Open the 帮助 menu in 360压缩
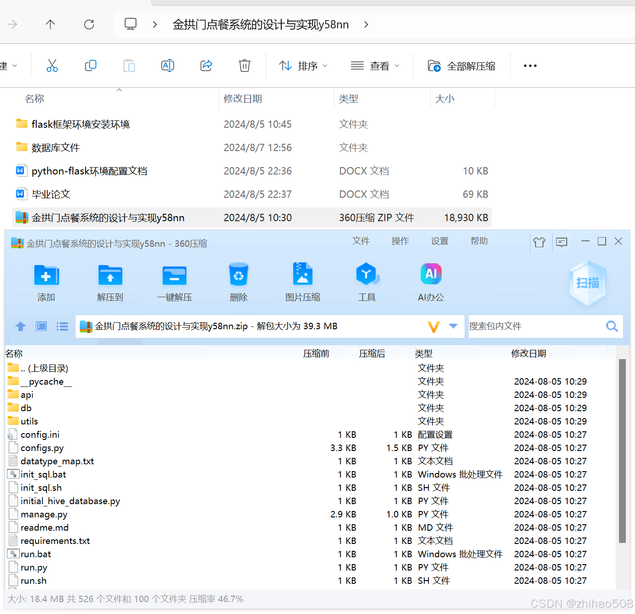Image resolution: width=635 pixels, height=614 pixels. 479,241
